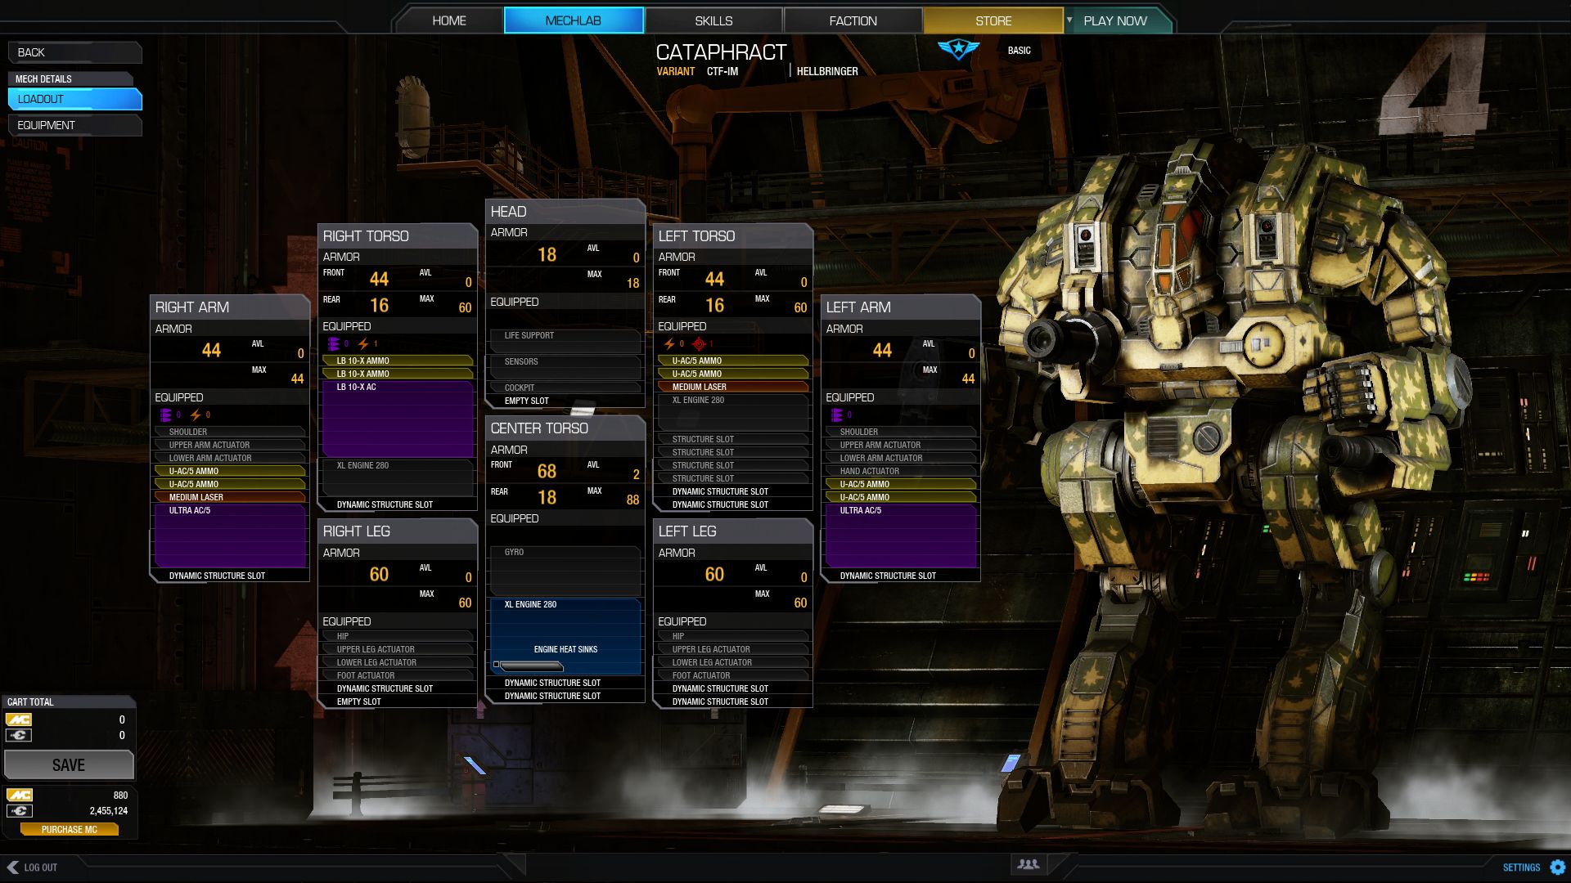Click Right Torso front armor 44
Screen dimensions: 1571x883
click(x=379, y=280)
